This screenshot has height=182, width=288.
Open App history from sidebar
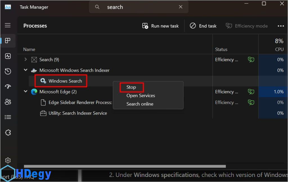(8, 72)
